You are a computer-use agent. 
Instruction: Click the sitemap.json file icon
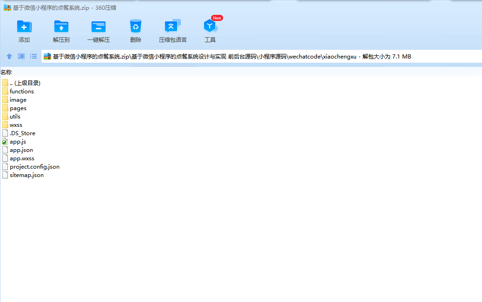[5, 175]
